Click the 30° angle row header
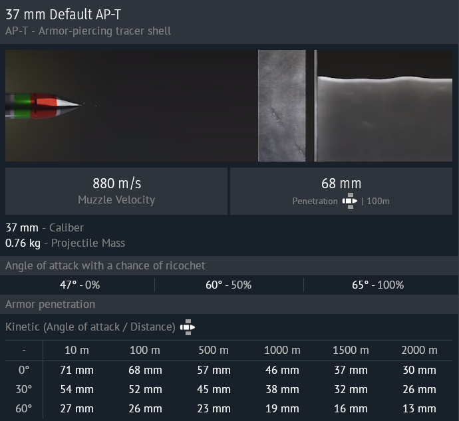The height and width of the screenshot is (421, 459). pyautogui.click(x=23, y=389)
